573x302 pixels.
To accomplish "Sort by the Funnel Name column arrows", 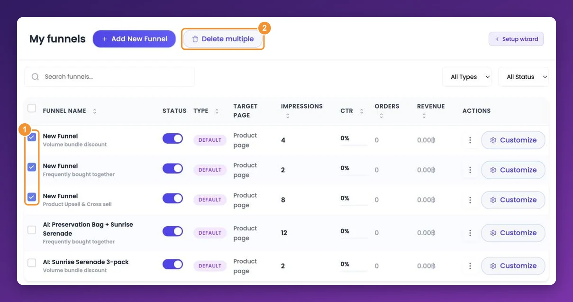I will [94, 111].
